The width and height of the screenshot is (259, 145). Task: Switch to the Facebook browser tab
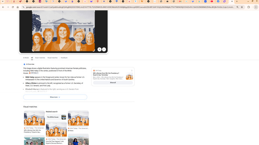tap(218, 1)
